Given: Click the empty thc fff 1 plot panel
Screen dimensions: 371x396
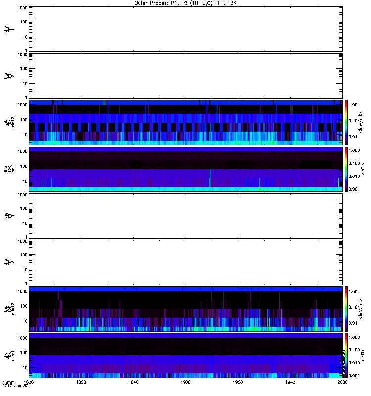Looking at the screenshot, I should [185, 216].
